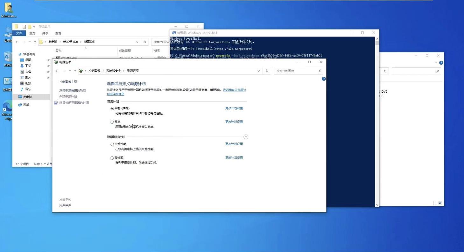464x252 pixels.
Task: Select the 卓越性能 power plan
Action: tap(112, 144)
